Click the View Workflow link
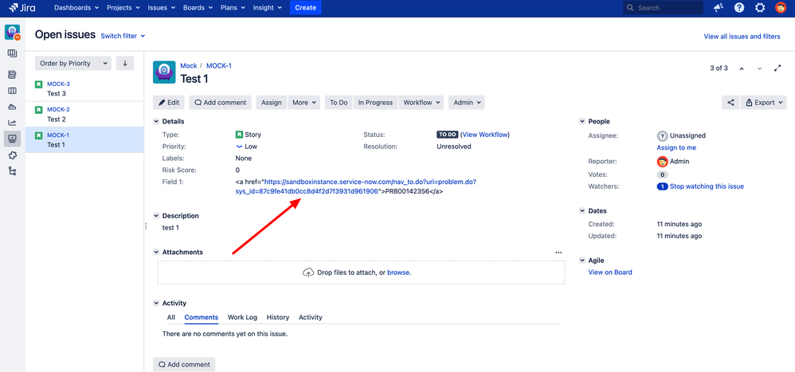The height and width of the screenshot is (372, 795). (x=485, y=135)
